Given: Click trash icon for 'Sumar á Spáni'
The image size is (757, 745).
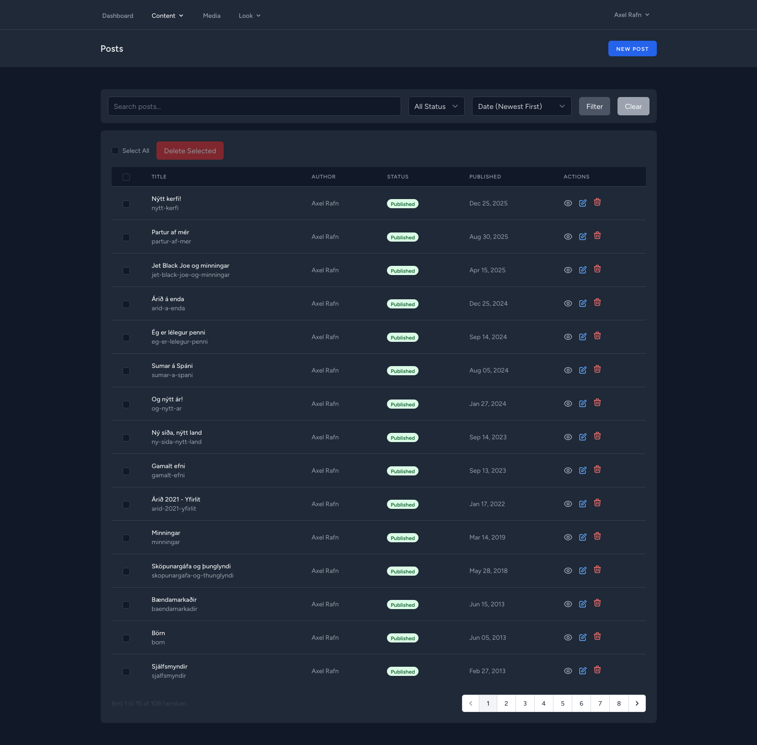Looking at the screenshot, I should click(x=597, y=369).
